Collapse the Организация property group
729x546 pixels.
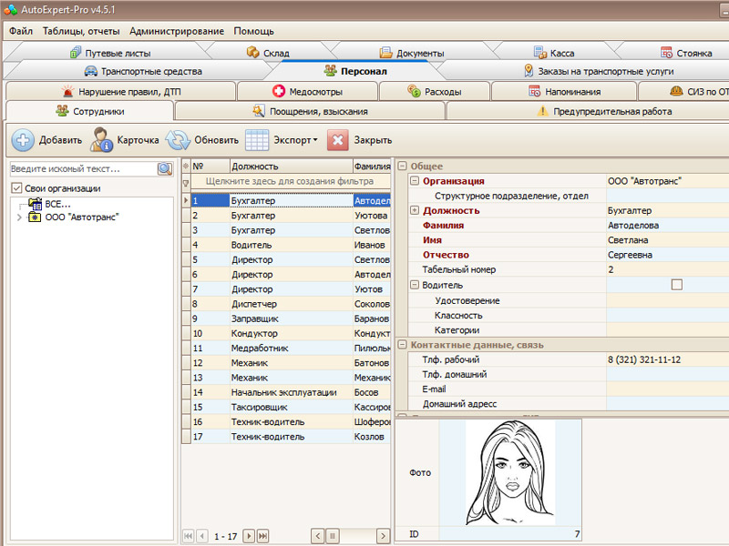pyautogui.click(x=415, y=180)
